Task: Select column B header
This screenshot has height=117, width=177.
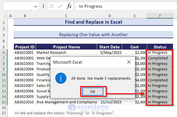Action: click(x=25, y=16)
